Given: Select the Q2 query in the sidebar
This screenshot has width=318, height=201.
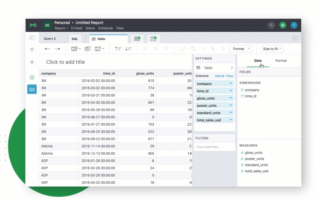Looking at the screenshot, I should (32, 89).
